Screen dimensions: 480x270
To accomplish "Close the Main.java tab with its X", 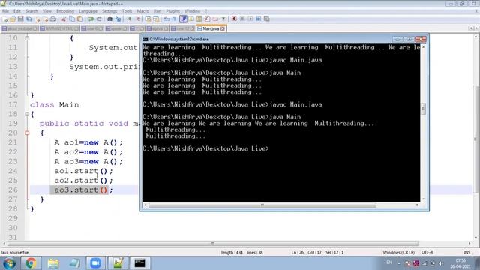I will click(223, 28).
